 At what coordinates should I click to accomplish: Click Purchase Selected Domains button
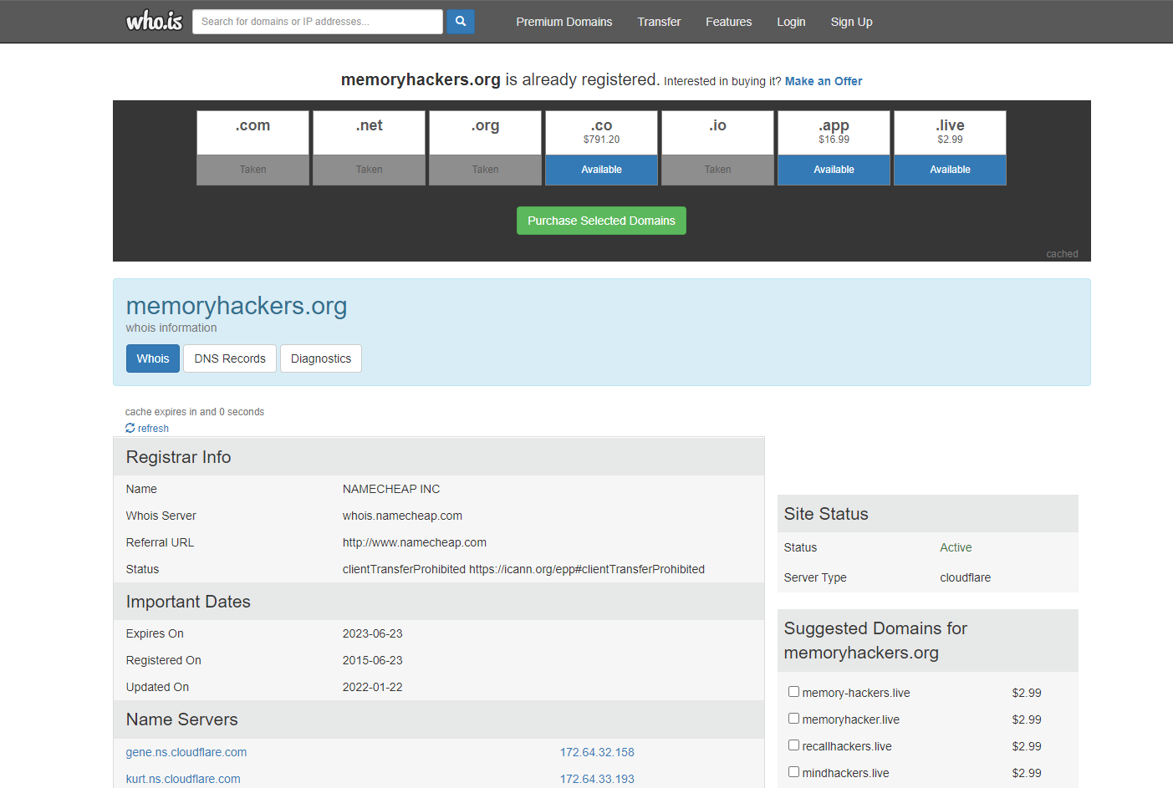(x=602, y=221)
